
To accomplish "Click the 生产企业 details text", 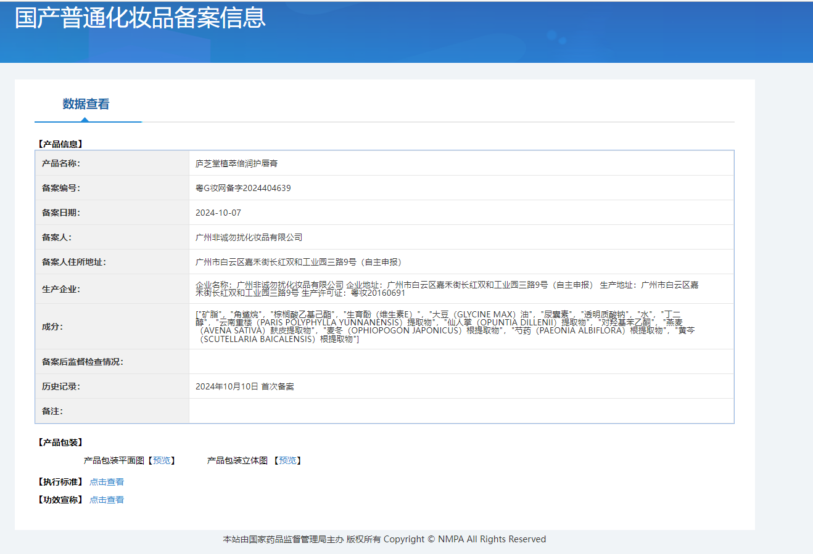I will [x=447, y=288].
